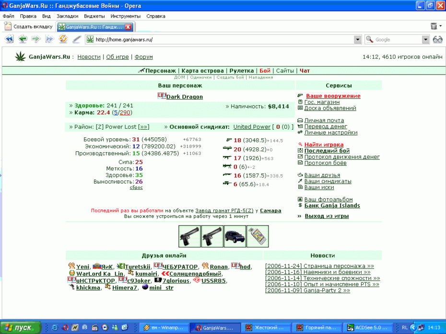Viewport: 446px width, 334px height.
Task: Open friend USSR85 profile
Action: tap(213, 281)
